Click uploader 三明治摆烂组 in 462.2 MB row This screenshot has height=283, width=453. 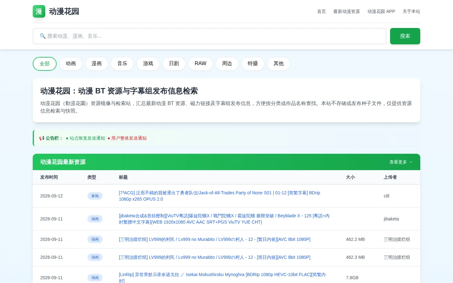[x=397, y=239]
